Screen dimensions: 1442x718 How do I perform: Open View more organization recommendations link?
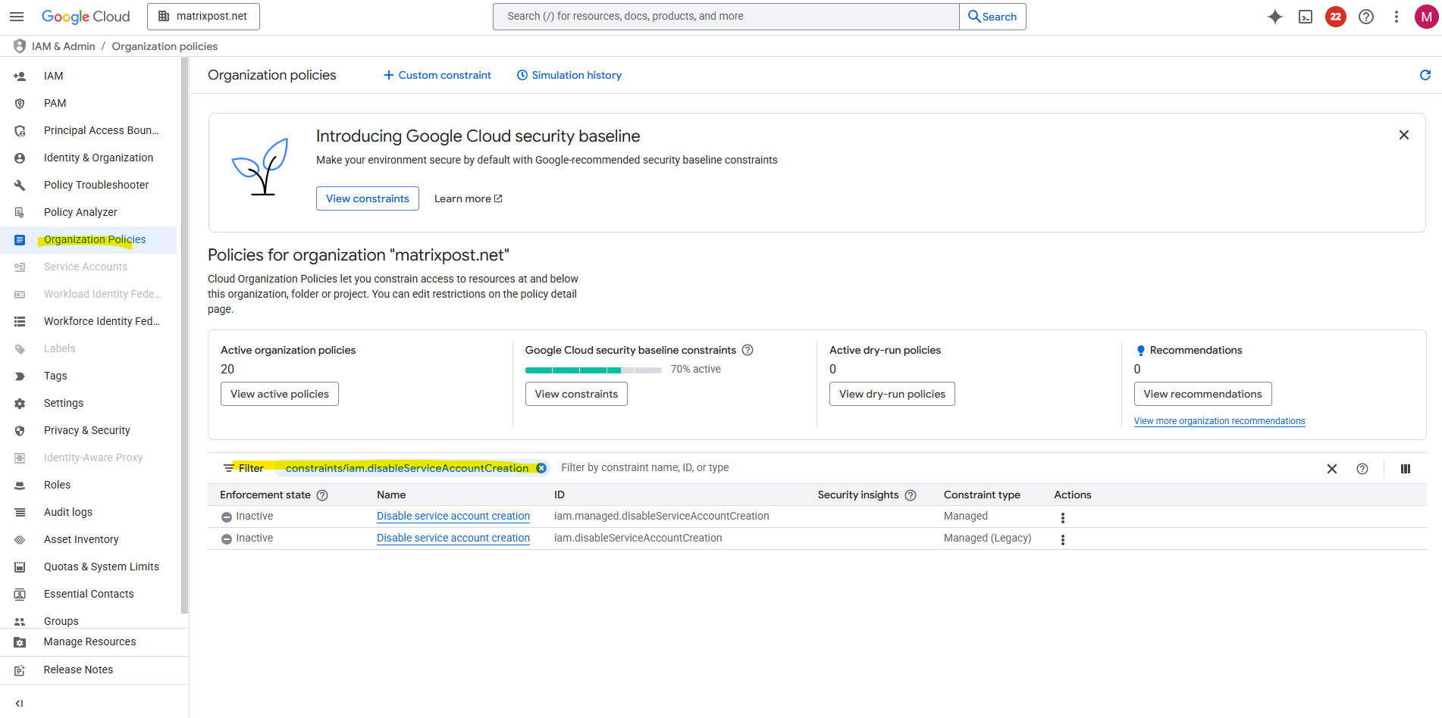click(1219, 421)
